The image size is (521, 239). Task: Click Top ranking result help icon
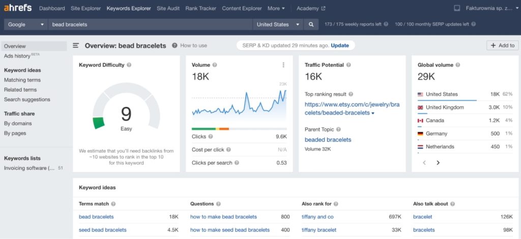tap(351, 94)
